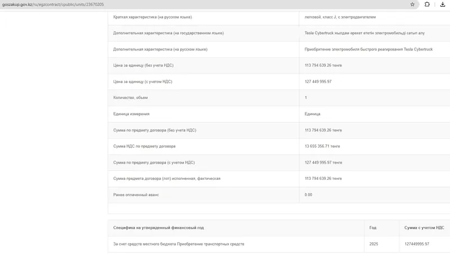
Task: Click the year 2025 cell
Action: pos(374,244)
